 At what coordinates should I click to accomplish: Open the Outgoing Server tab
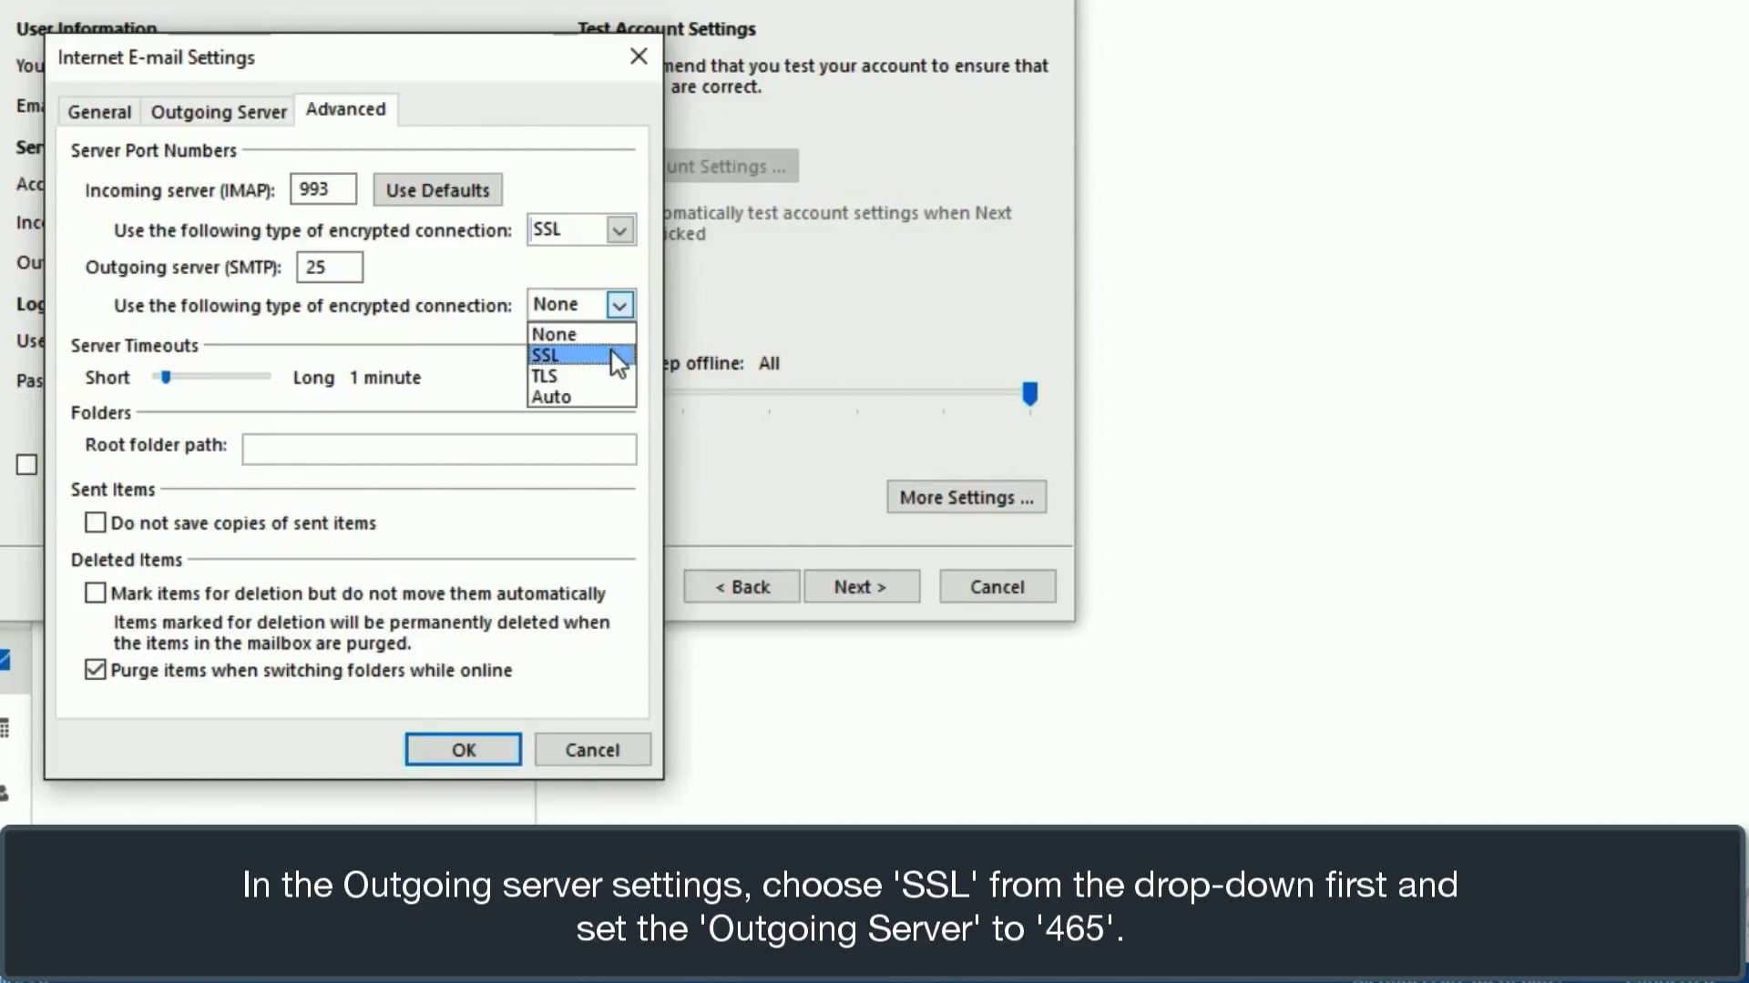[x=219, y=112]
